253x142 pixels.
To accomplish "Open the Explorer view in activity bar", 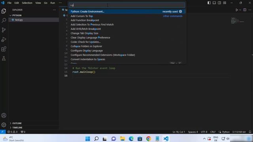I will 4,11.
